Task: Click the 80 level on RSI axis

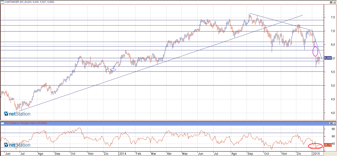Action: click(333, 129)
